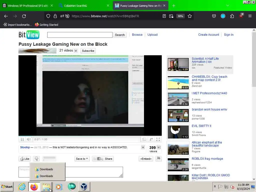Viewport: 256px width, 192px height.
Task: Reload the page with the refresh icon
Action: [24, 16]
